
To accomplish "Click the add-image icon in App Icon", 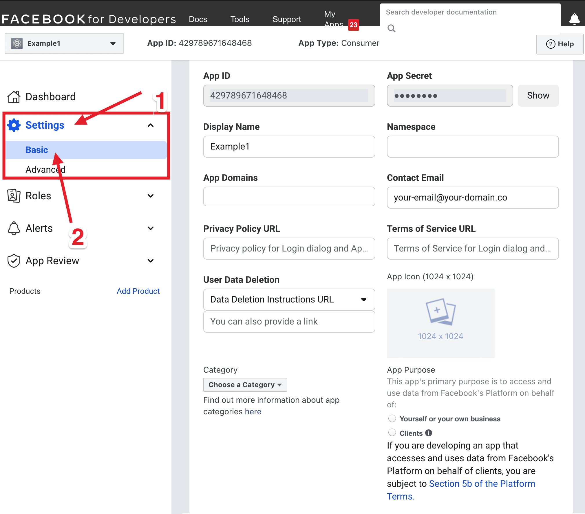I will [440, 312].
